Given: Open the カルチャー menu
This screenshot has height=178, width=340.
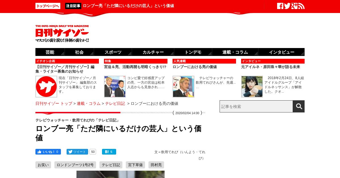Looking at the screenshot, I should (x=153, y=52).
